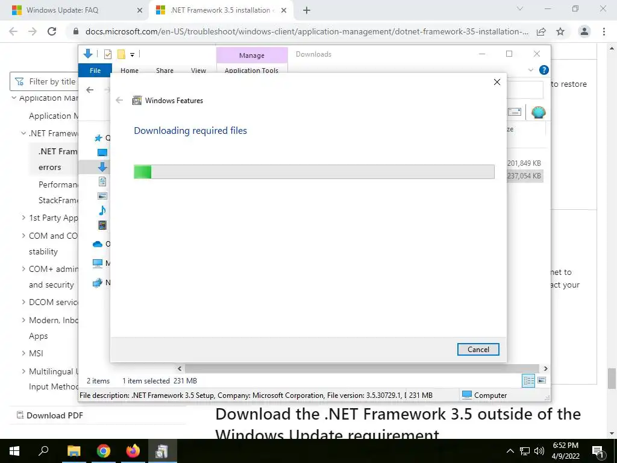Click quick access properties checkmark icon

(107, 54)
